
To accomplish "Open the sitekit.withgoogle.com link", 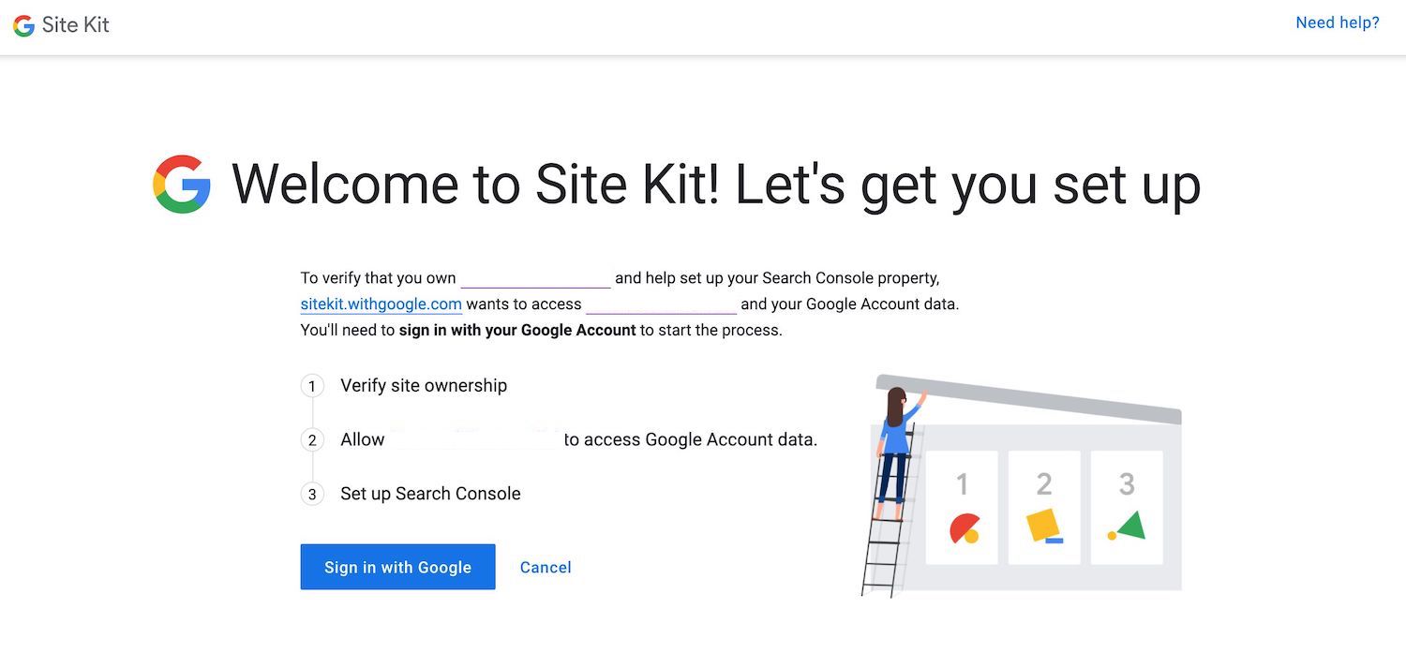I will (x=381, y=304).
